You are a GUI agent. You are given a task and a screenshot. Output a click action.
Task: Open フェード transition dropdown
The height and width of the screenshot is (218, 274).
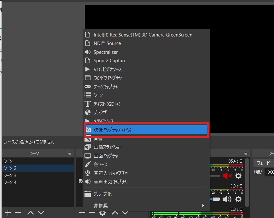264,163
